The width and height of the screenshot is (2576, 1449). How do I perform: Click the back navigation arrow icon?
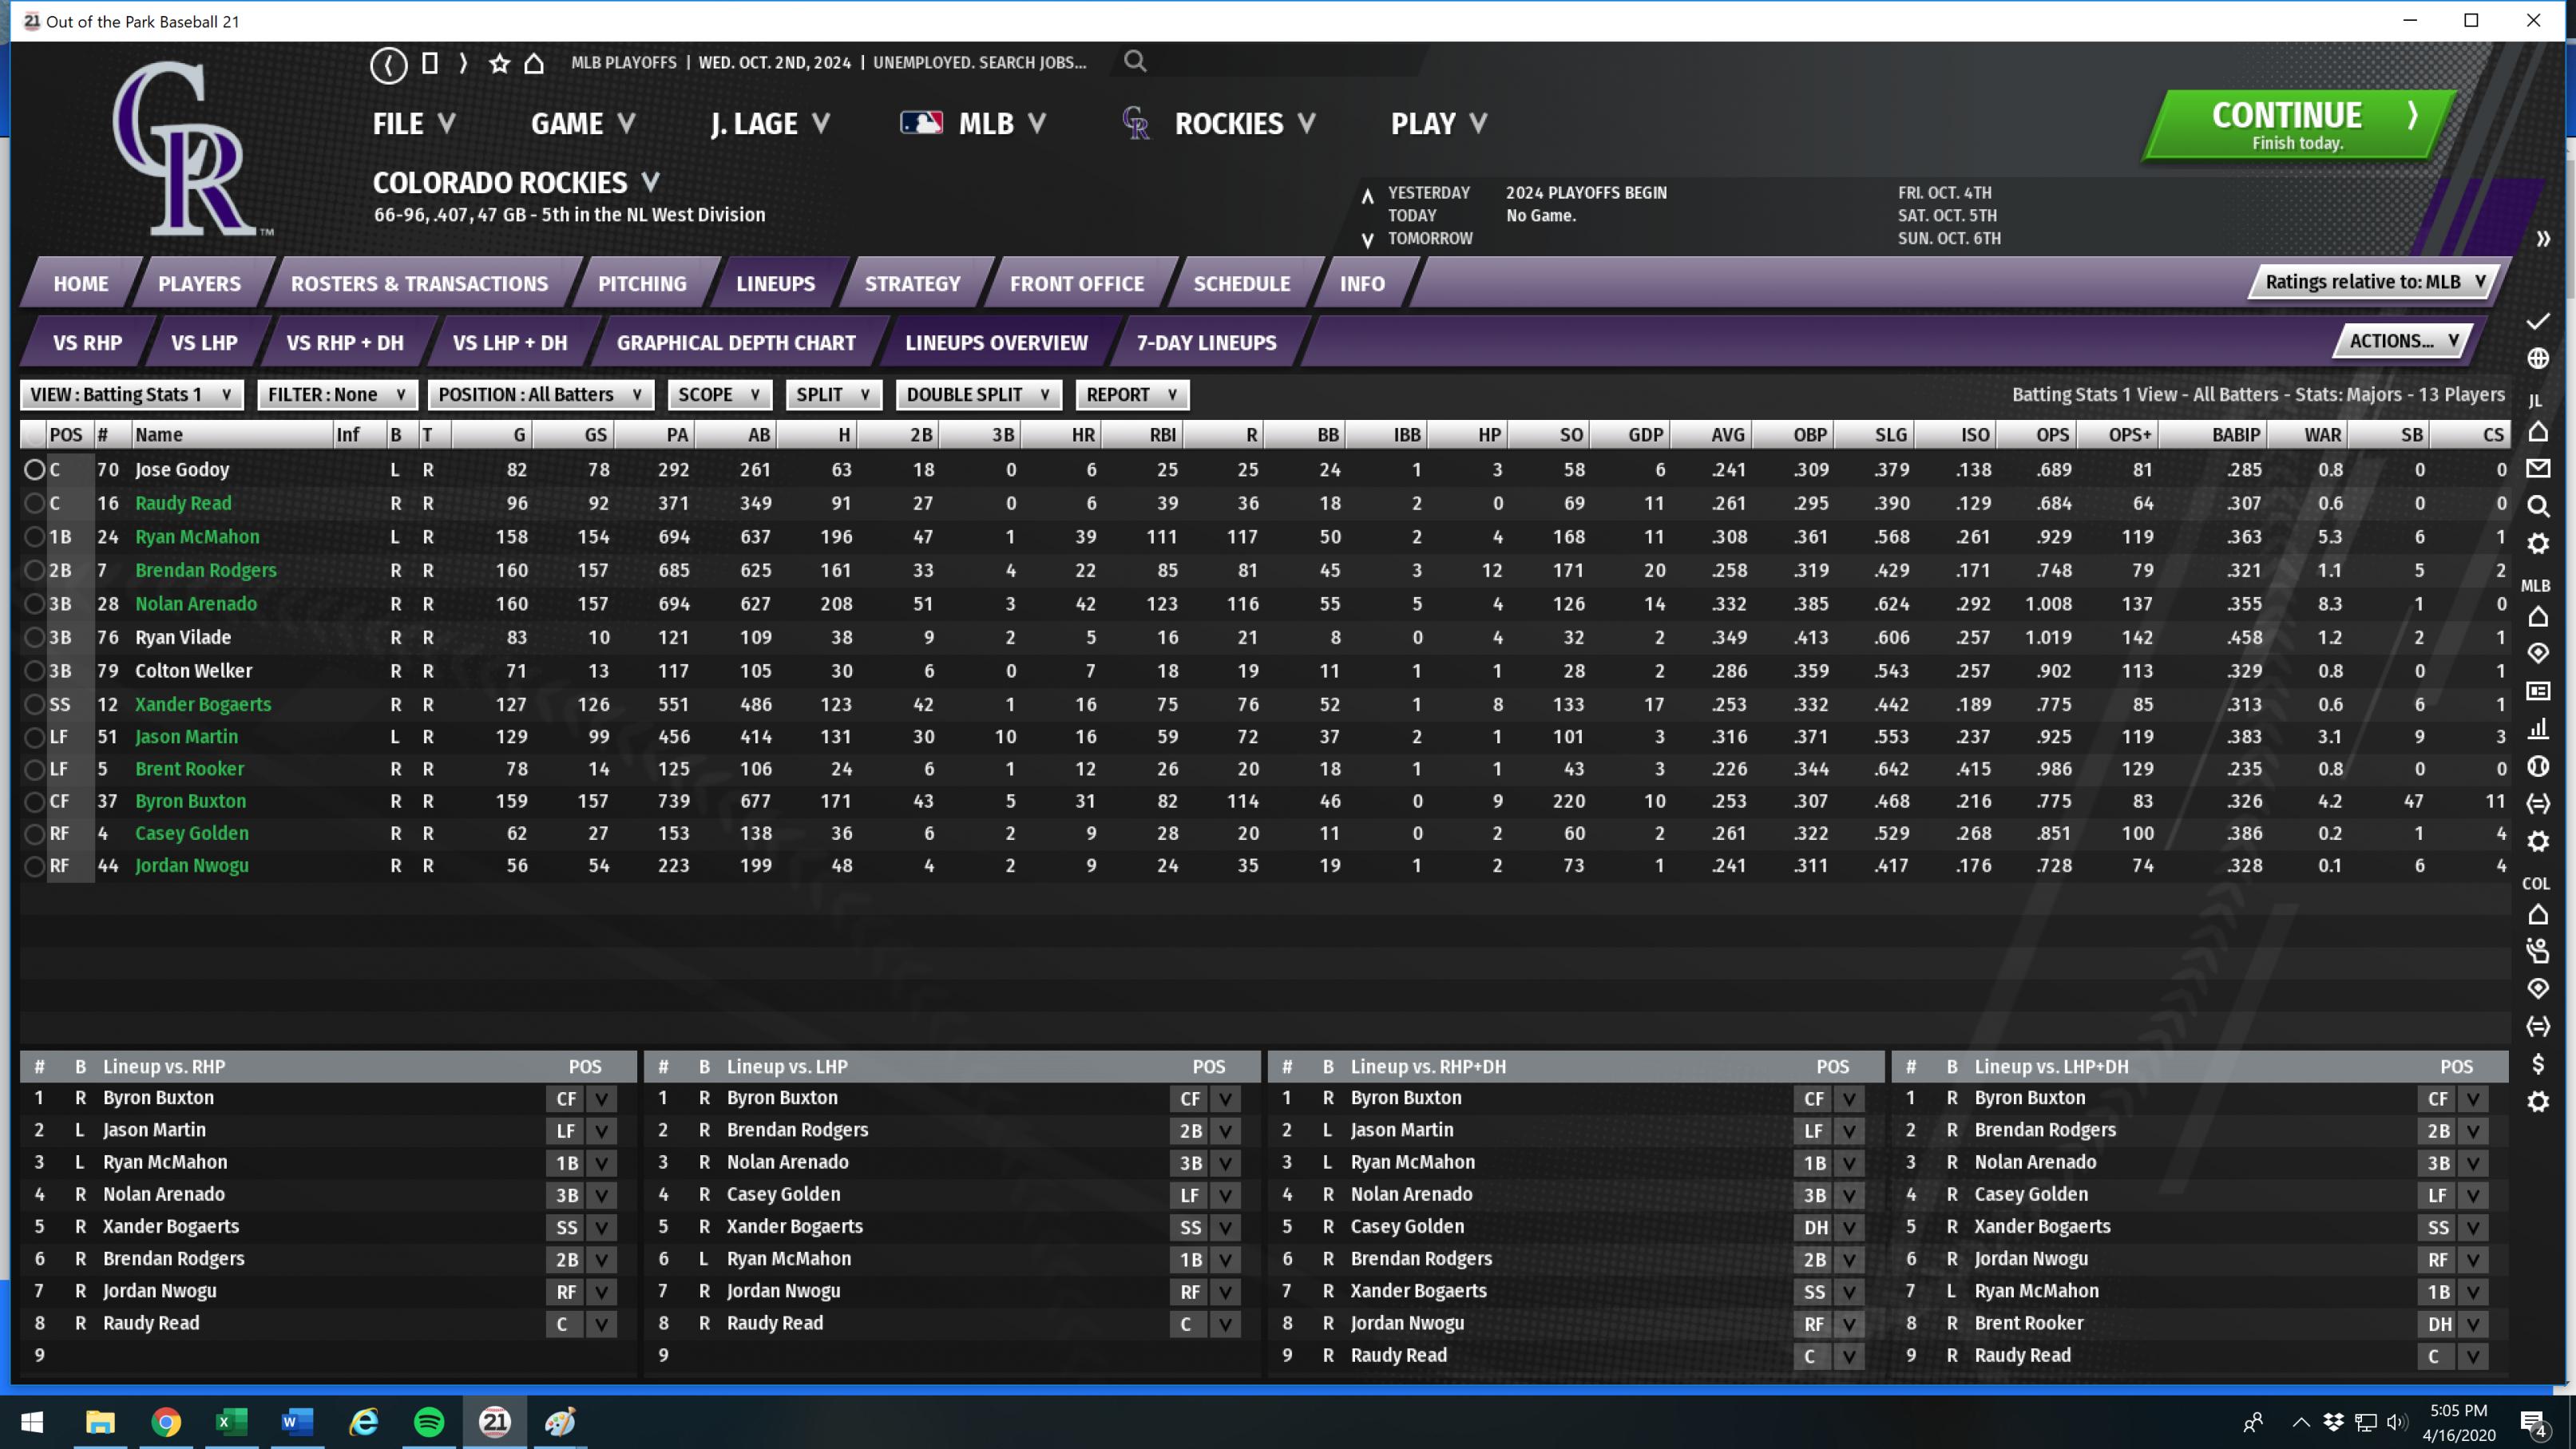pos(388,65)
